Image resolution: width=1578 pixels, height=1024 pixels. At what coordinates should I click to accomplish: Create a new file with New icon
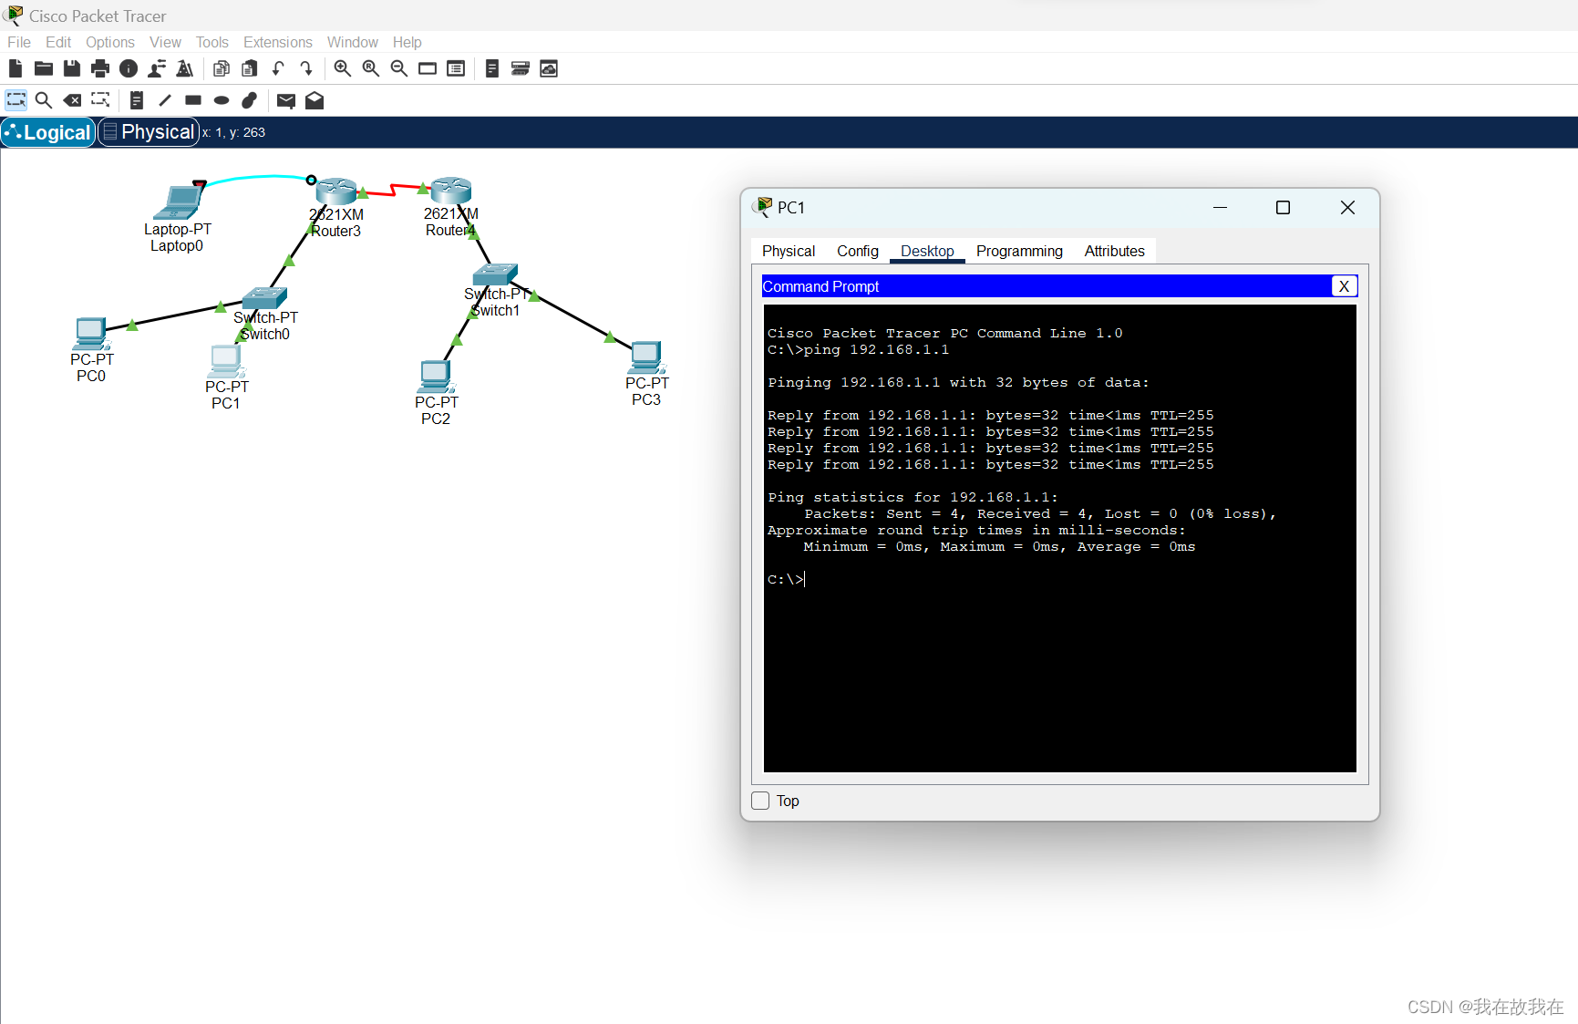click(15, 68)
